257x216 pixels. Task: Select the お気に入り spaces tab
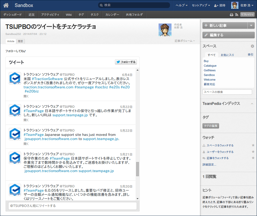[x=227, y=55]
